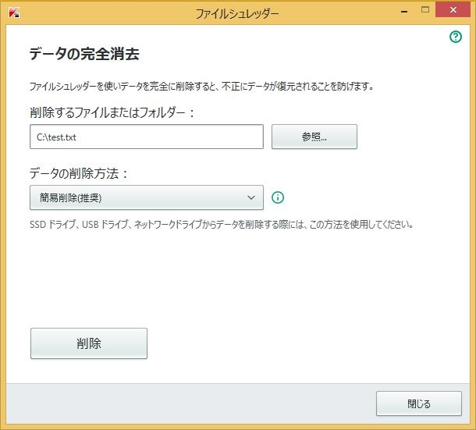
Task: Maximize the ファイルシュレッダー window
Action: tap(425, 9)
